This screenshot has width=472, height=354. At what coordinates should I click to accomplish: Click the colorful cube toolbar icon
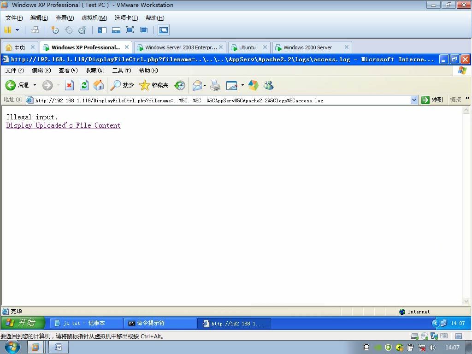pyautogui.click(x=253, y=85)
